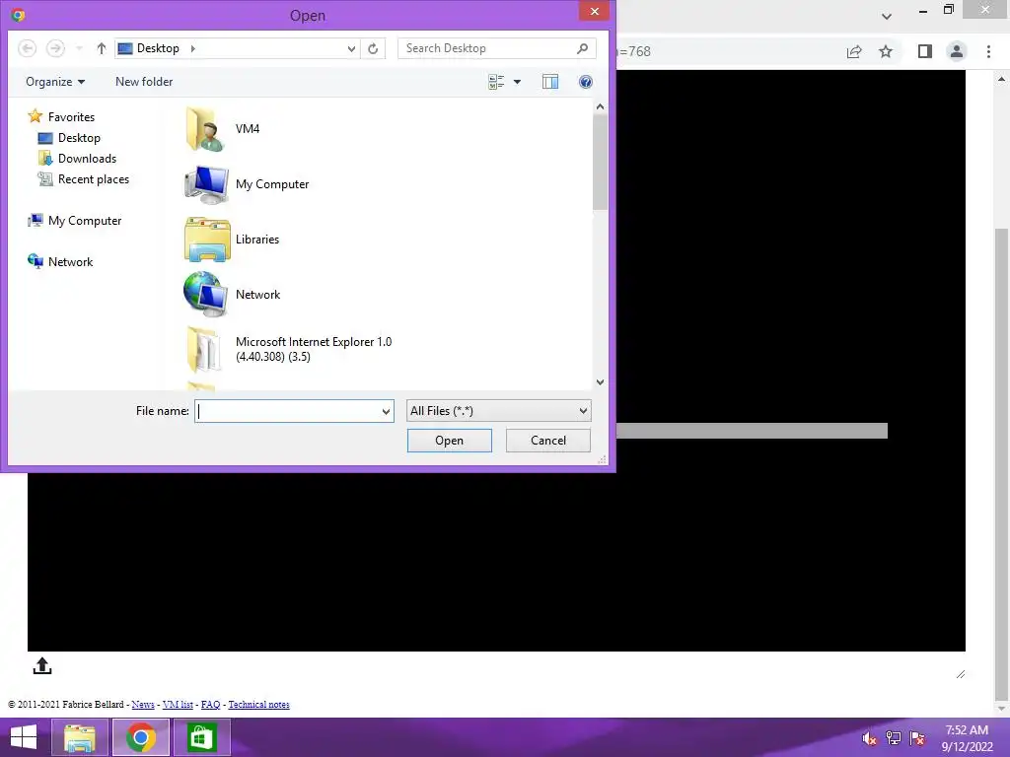Click the network tray icon
The height and width of the screenshot is (757, 1010).
(x=894, y=738)
